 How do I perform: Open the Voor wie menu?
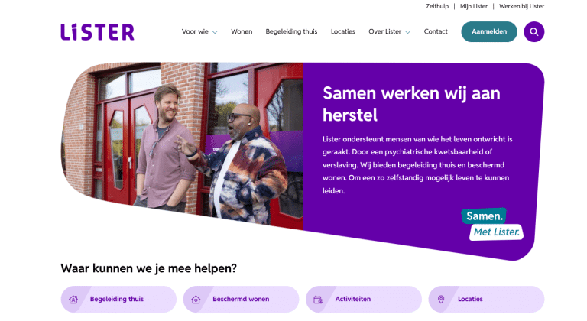pyautogui.click(x=195, y=31)
